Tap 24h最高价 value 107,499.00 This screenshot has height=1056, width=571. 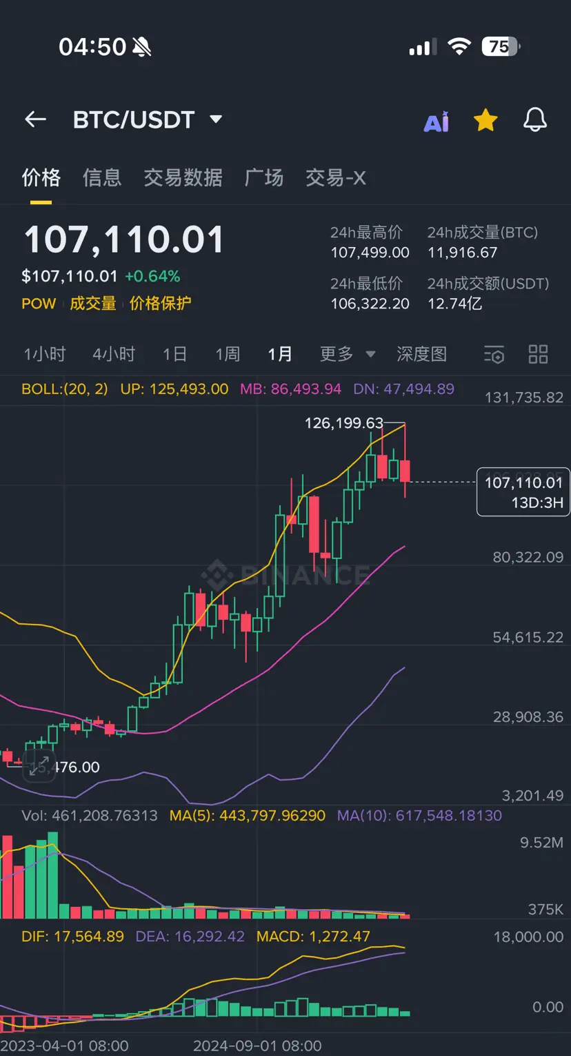pos(370,253)
